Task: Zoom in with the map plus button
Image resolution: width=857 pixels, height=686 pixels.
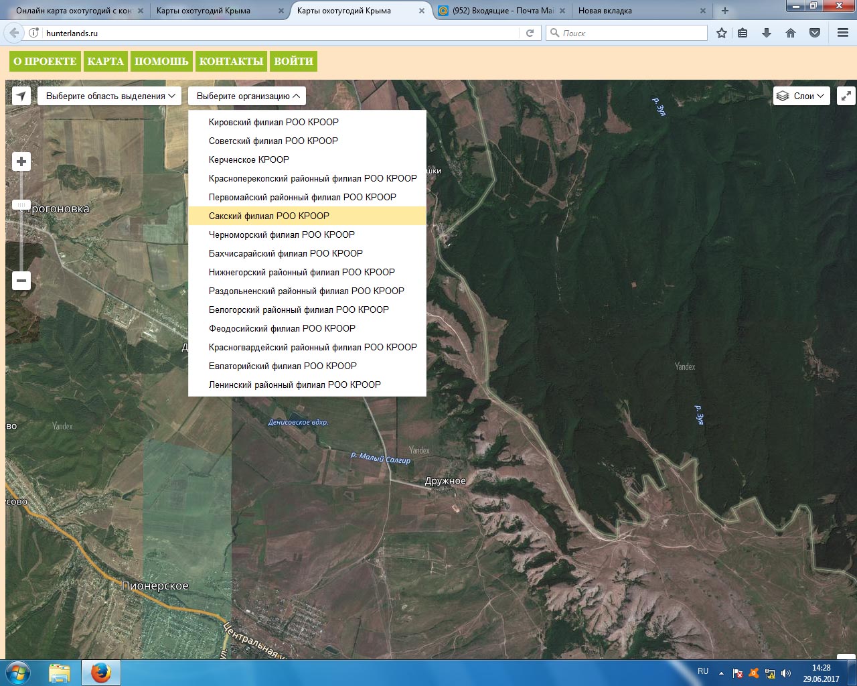Action: coord(21,161)
